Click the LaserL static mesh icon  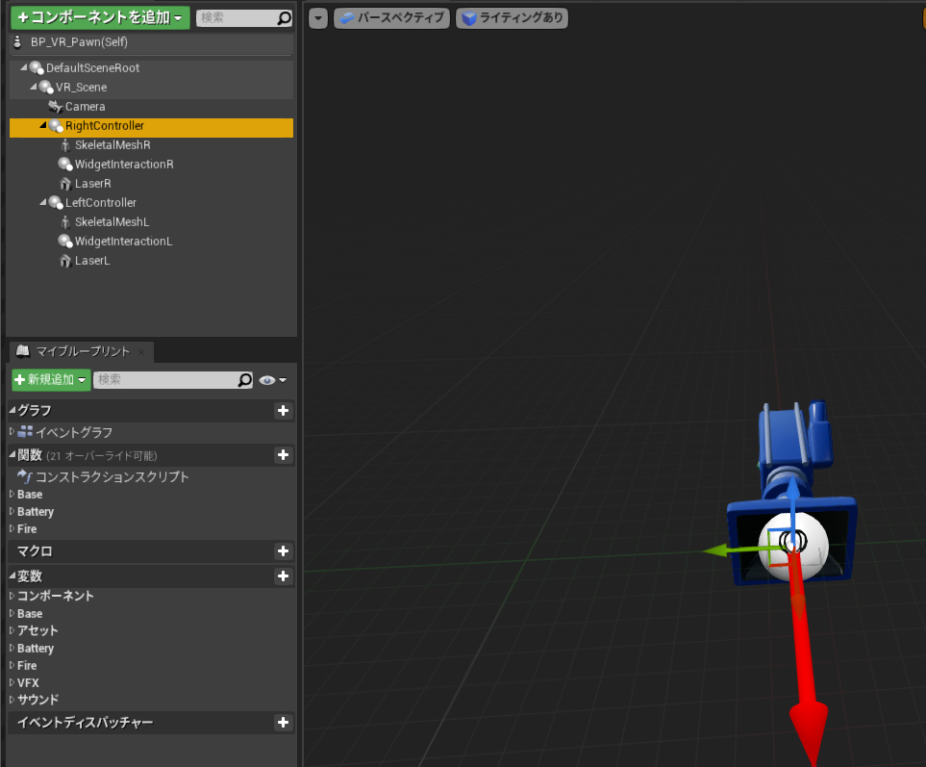tap(65, 261)
